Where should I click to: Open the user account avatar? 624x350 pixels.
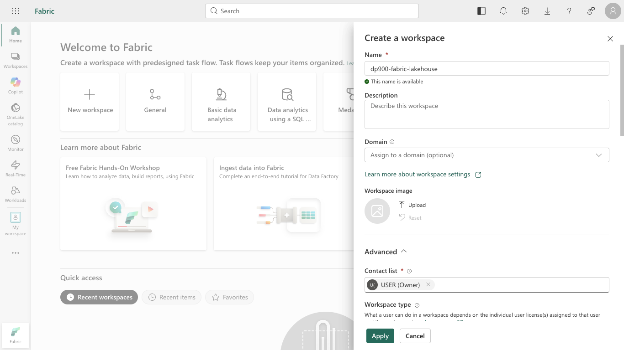pyautogui.click(x=613, y=11)
